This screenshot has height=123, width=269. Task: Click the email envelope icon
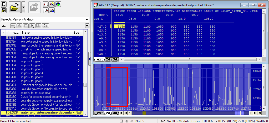point(52,10)
